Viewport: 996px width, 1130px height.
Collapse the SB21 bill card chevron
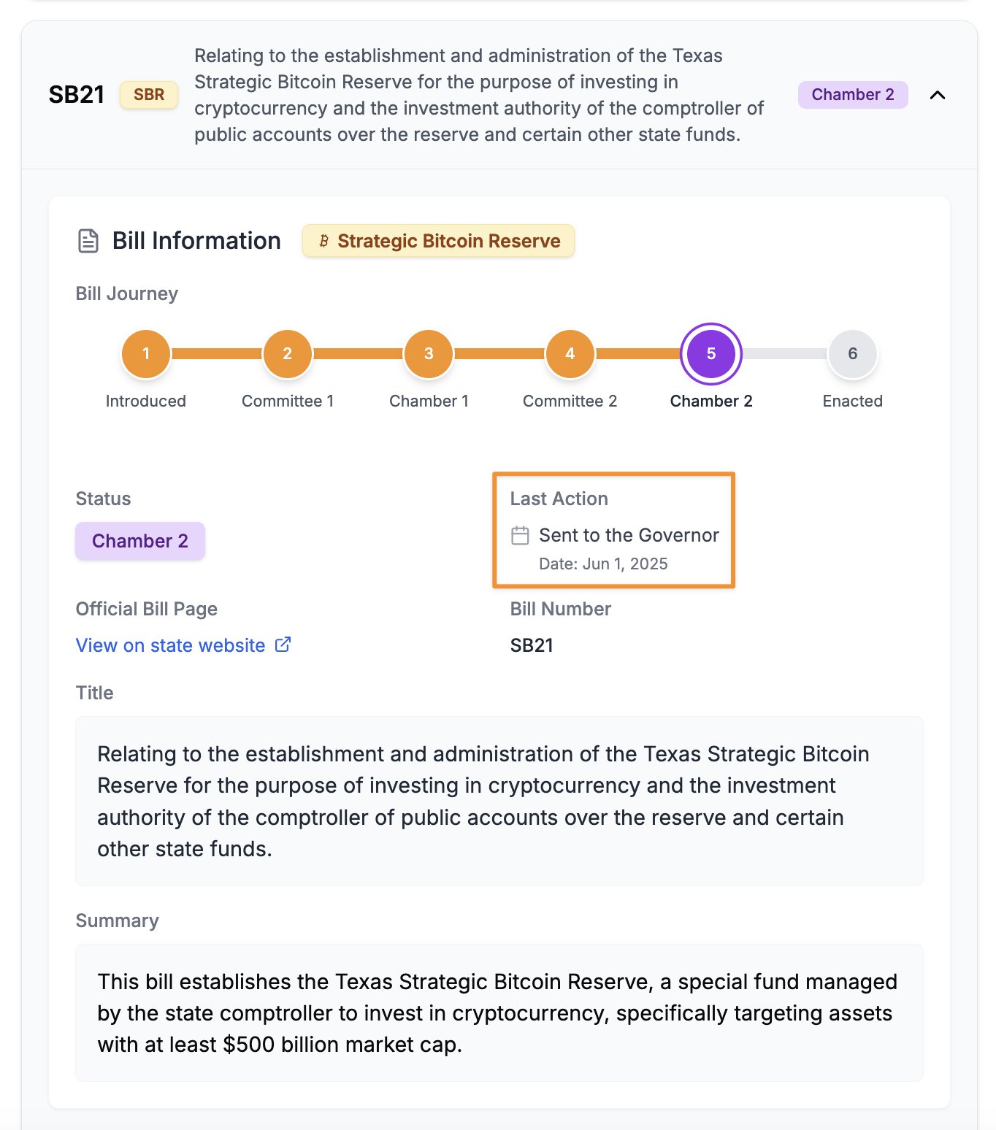[938, 95]
